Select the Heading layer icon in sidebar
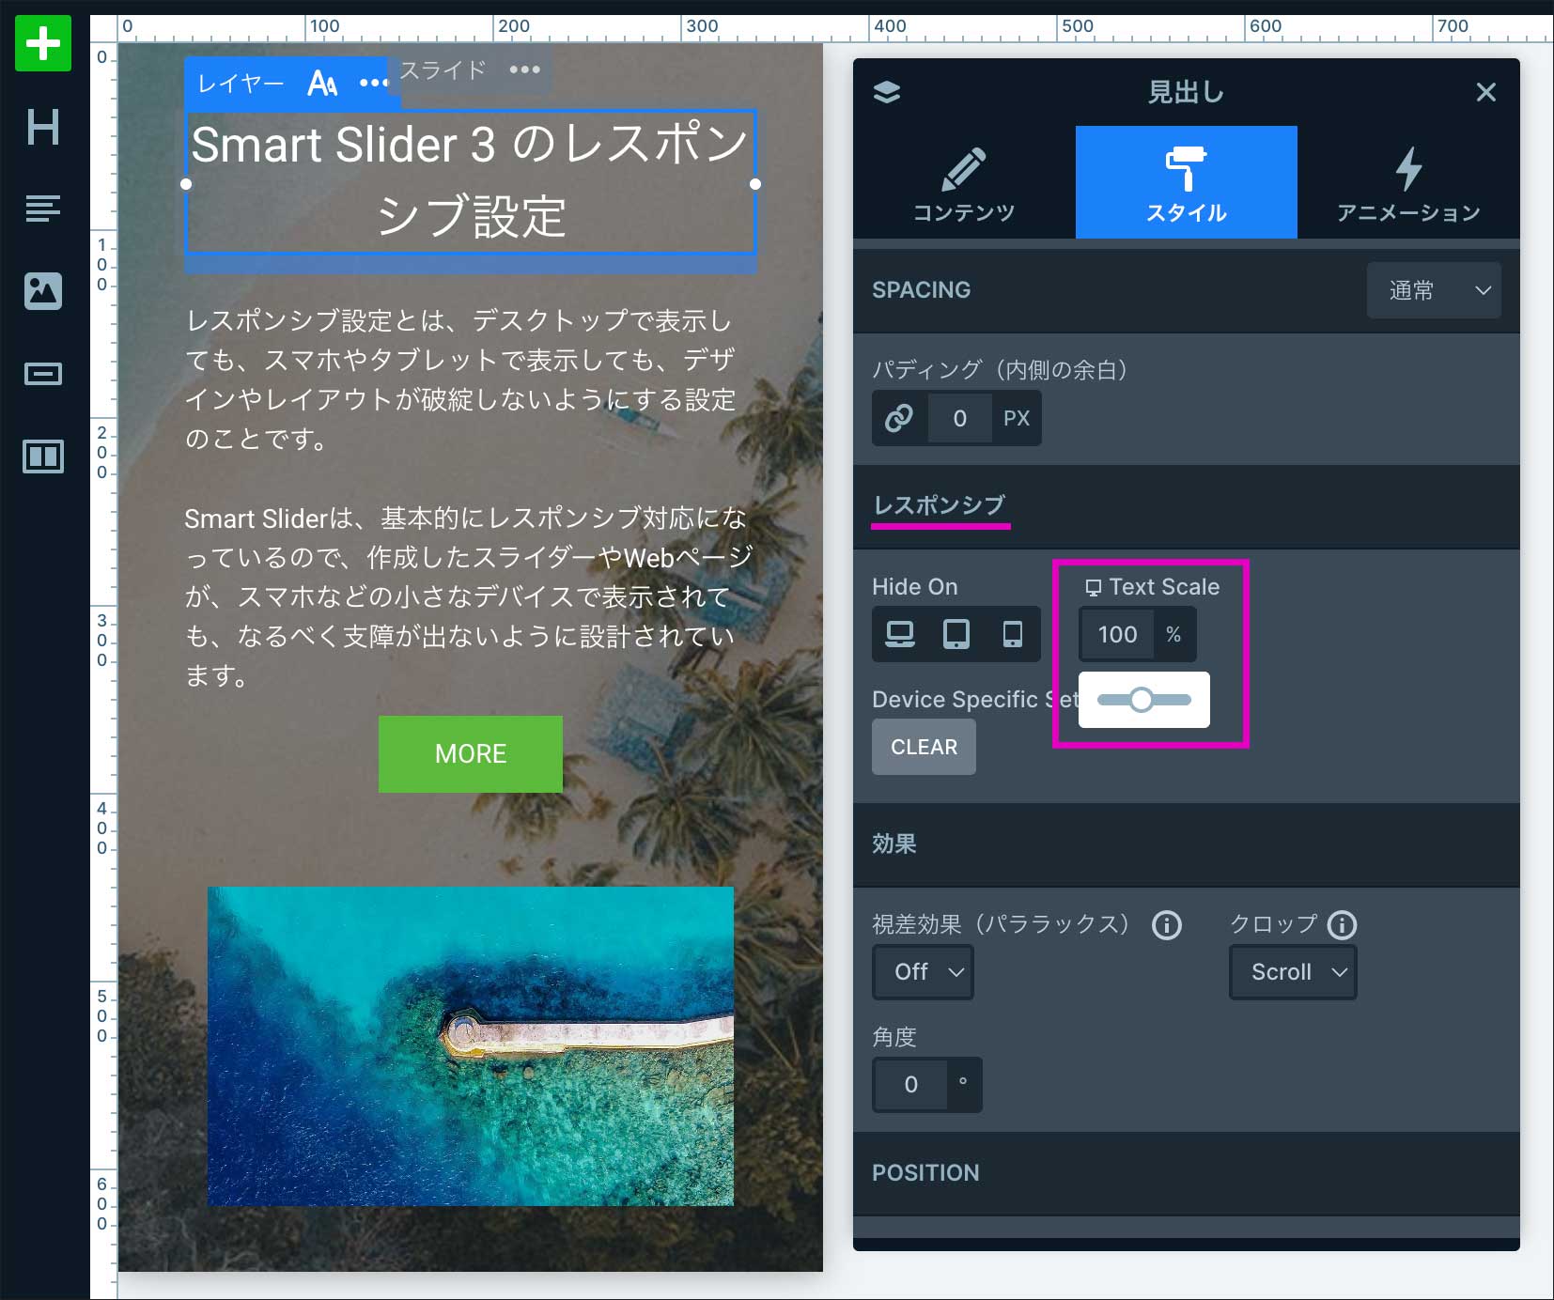 coord(43,127)
